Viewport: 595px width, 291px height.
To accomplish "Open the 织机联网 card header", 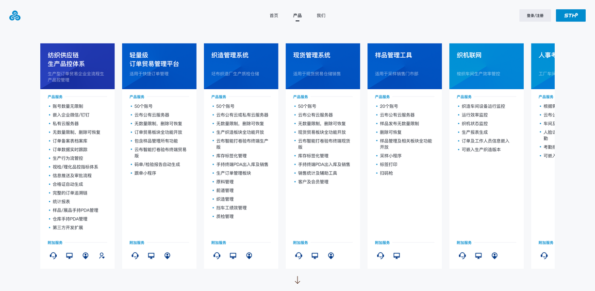I will pos(486,66).
